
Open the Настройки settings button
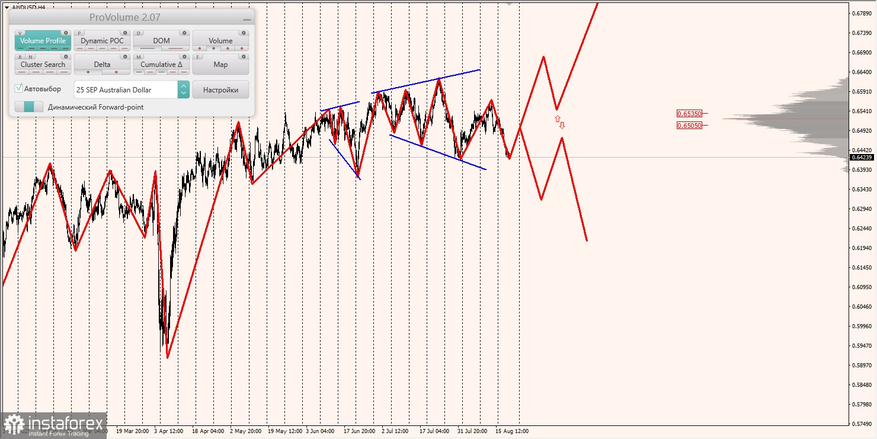click(220, 89)
